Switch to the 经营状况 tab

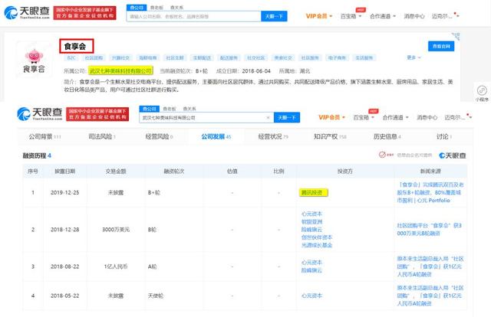(273, 136)
